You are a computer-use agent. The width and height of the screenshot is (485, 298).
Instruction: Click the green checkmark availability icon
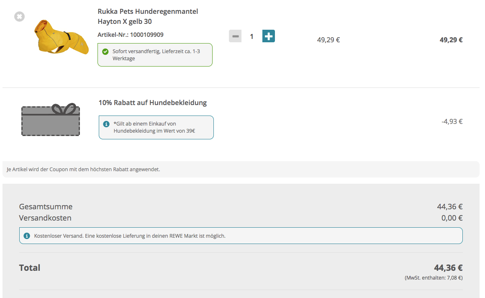[x=105, y=52]
